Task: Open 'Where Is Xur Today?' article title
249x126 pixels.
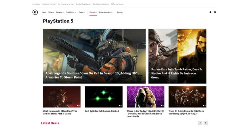Action: click(145, 114)
